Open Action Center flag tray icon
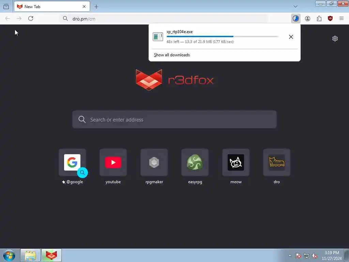Image resolution: width=349 pixels, height=262 pixels. [x=298, y=256]
